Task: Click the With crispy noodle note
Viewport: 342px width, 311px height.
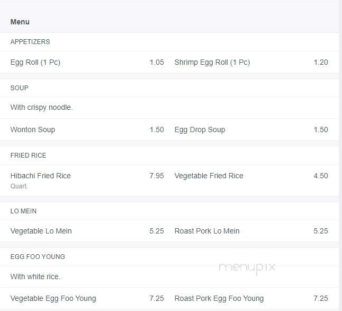Action: [41, 107]
